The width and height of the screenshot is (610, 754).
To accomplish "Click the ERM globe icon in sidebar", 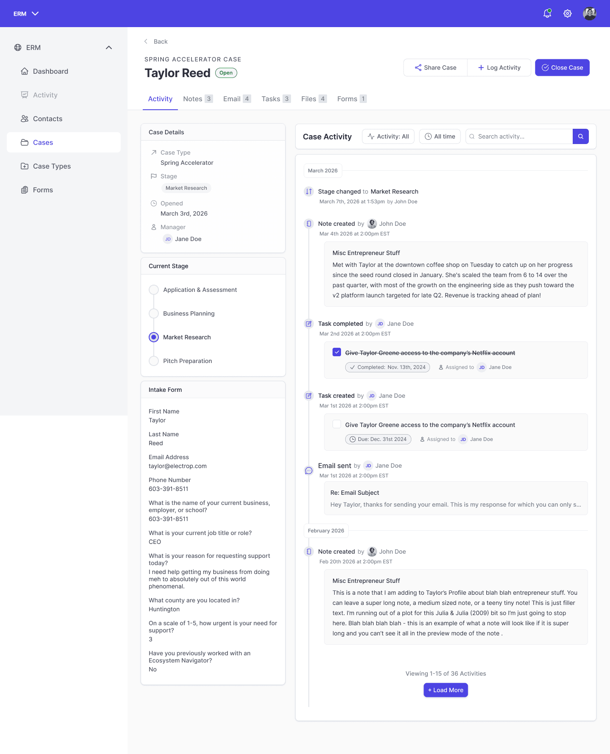I will coord(18,47).
